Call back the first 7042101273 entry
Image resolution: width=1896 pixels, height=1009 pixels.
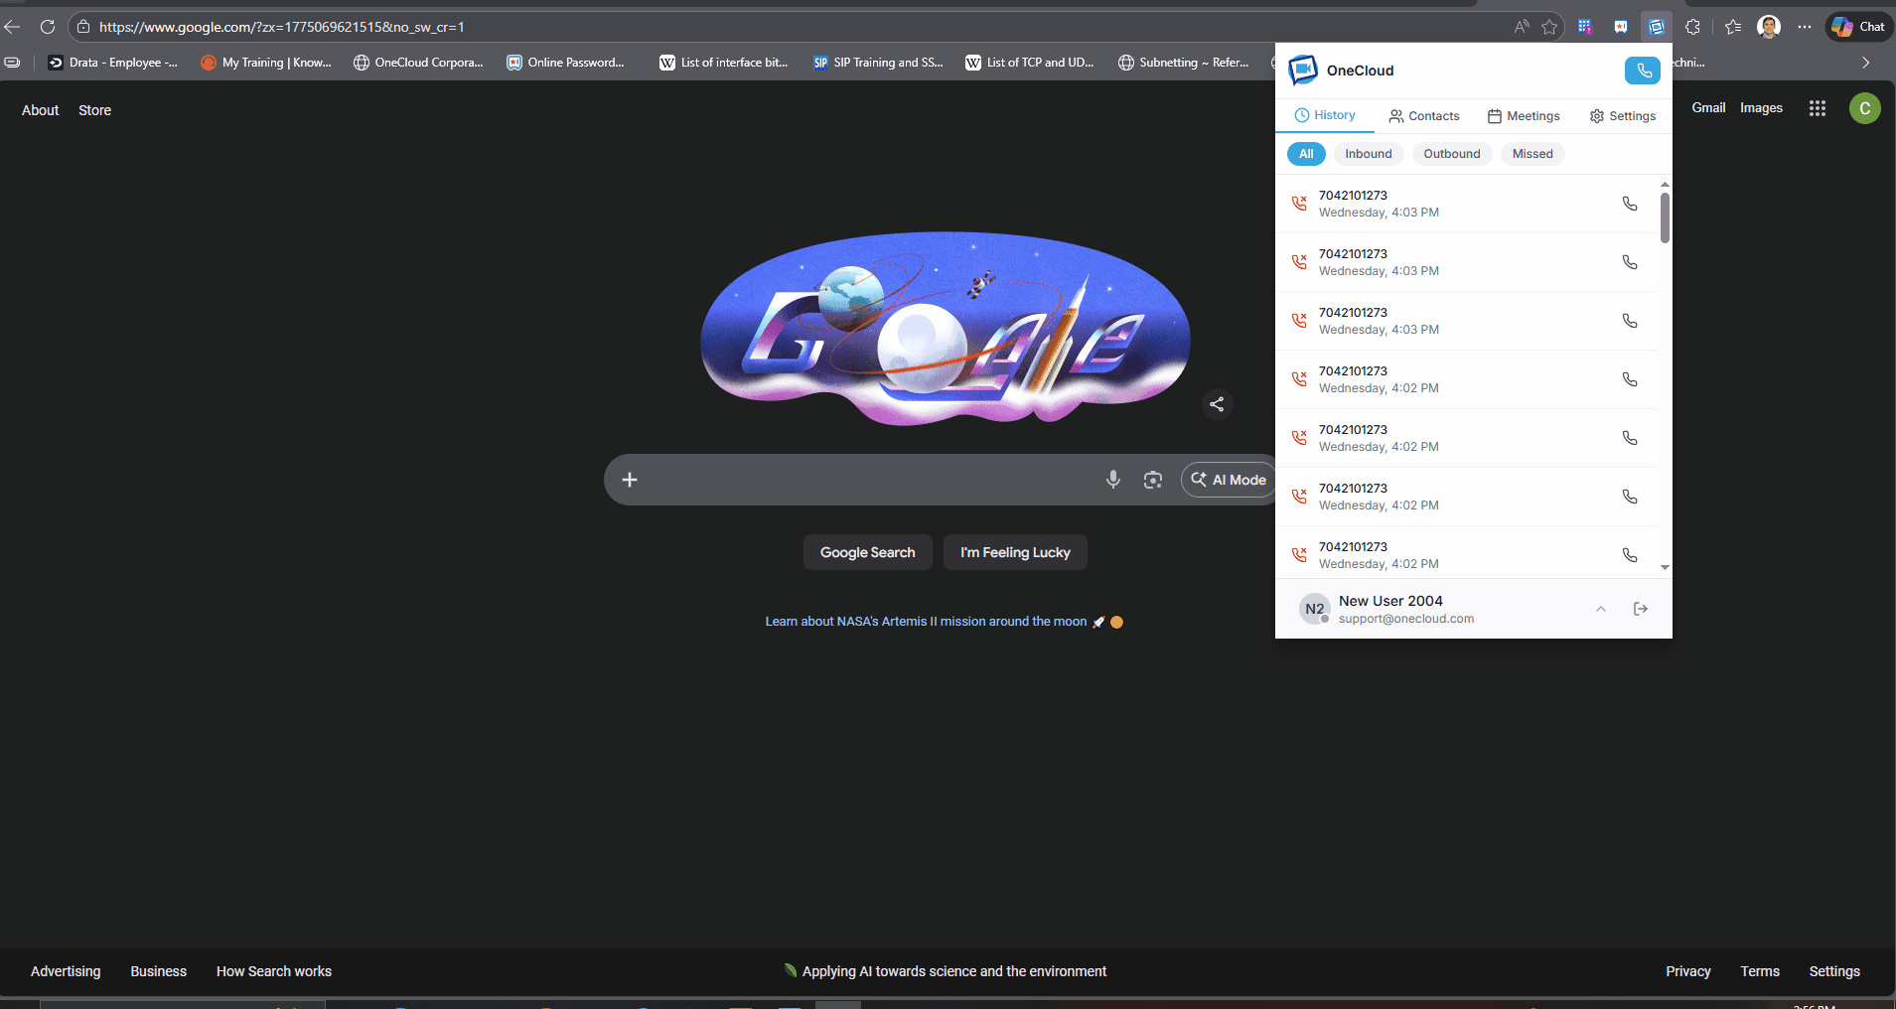point(1629,204)
